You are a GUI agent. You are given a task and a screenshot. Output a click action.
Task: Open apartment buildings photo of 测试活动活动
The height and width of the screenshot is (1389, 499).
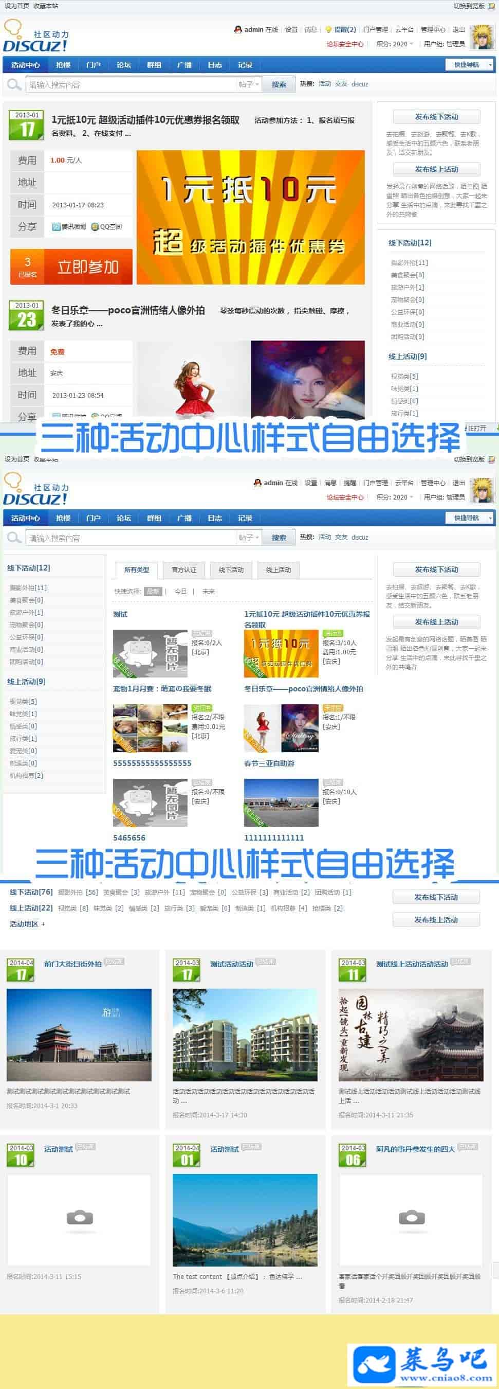point(245,1035)
